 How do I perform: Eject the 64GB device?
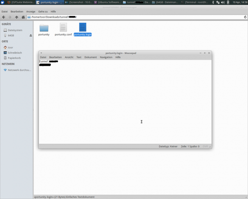click(30, 36)
